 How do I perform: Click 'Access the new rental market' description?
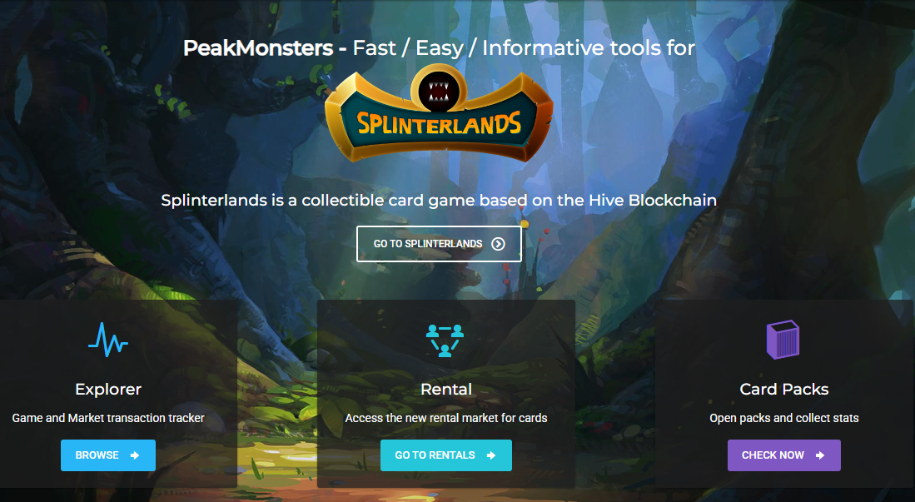click(445, 418)
